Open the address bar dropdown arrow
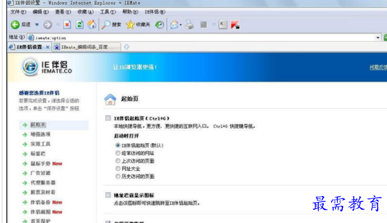 378,38
